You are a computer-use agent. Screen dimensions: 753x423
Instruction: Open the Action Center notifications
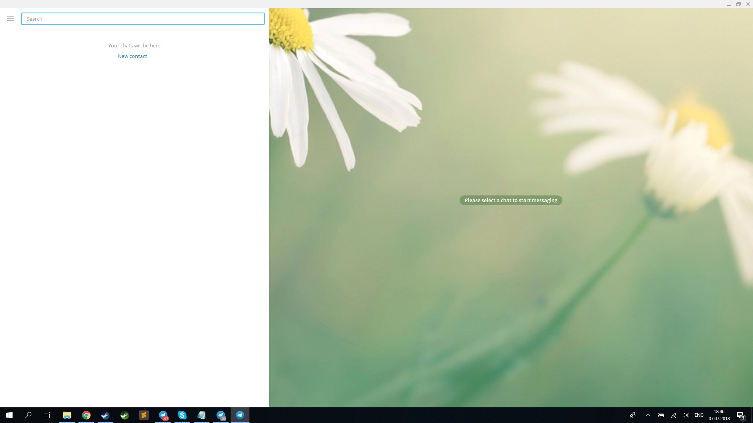pyautogui.click(x=740, y=415)
